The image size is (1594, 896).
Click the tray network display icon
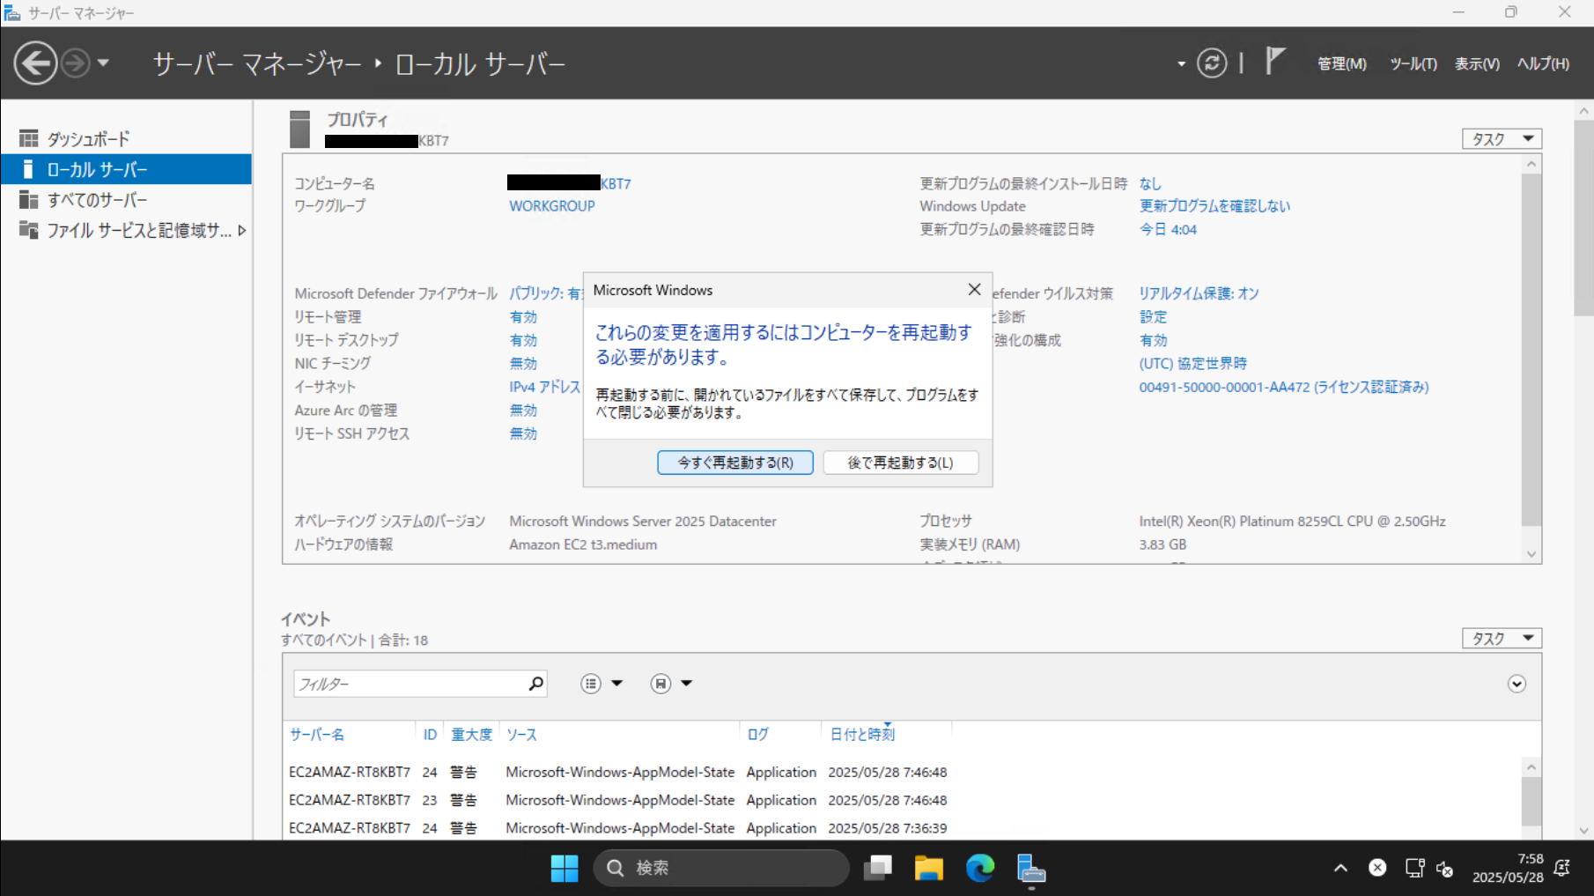[x=1414, y=868]
